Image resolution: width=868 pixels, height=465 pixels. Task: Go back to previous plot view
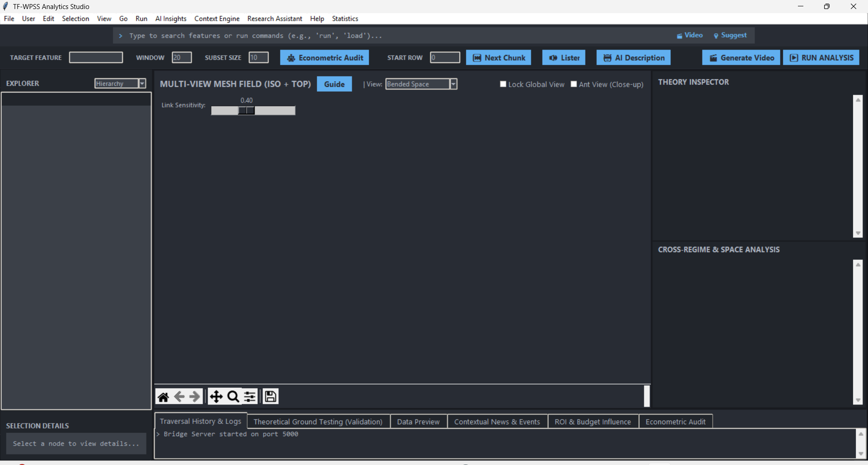pyautogui.click(x=179, y=397)
